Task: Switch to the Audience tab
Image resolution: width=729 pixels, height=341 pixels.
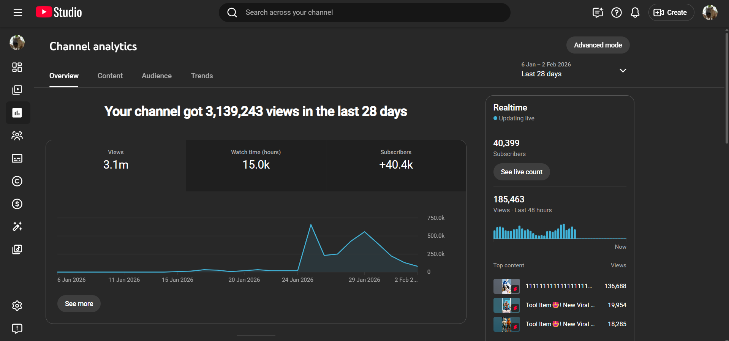Action: coord(157,76)
